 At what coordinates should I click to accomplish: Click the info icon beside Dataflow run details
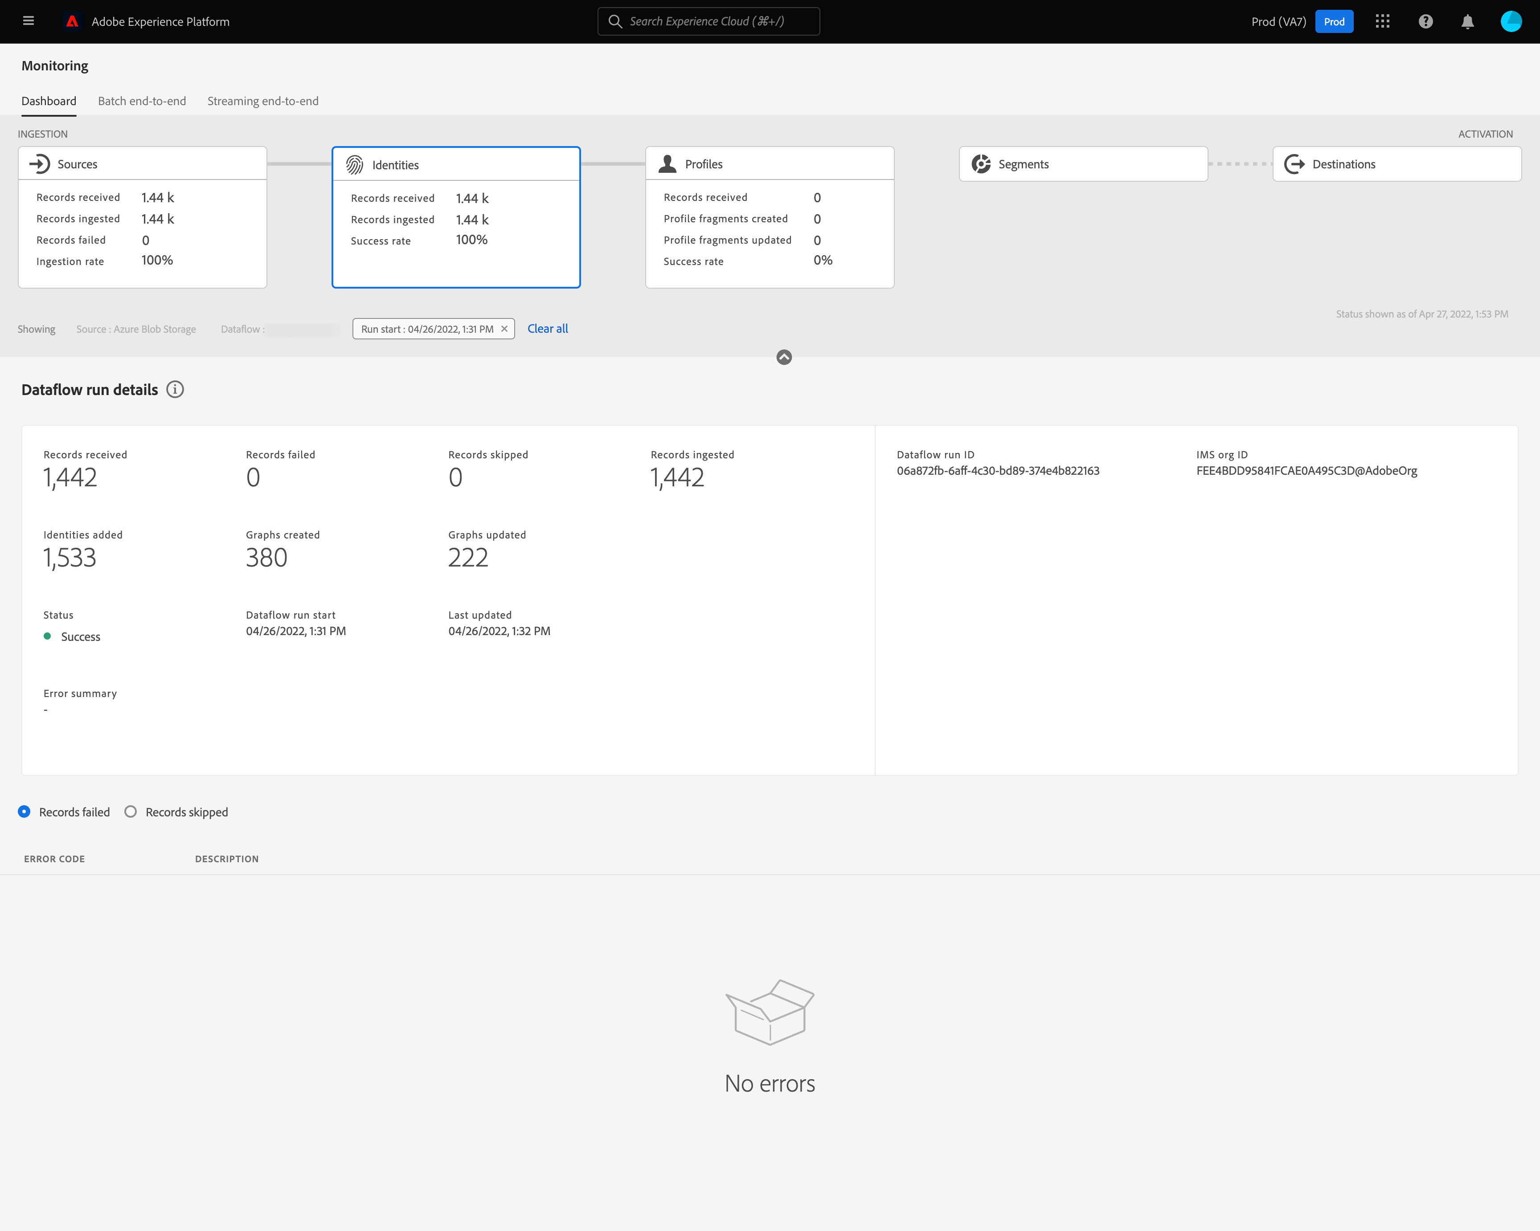coord(175,389)
